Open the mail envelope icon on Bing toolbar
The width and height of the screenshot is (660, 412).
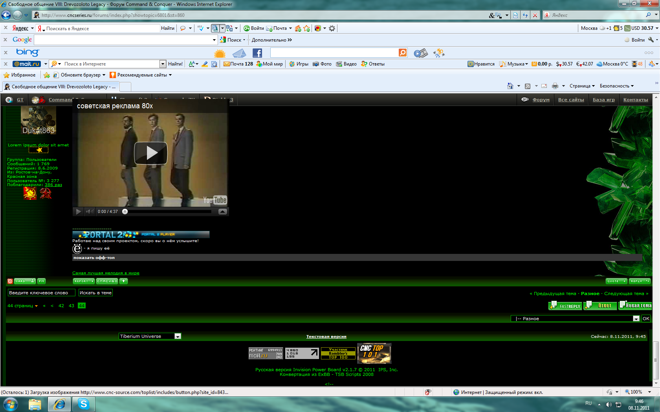pos(239,53)
